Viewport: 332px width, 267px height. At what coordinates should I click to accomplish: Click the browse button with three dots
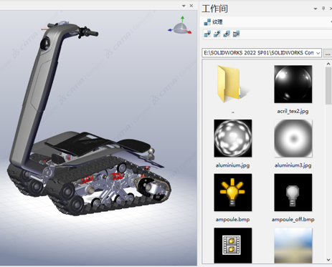tap(328, 53)
